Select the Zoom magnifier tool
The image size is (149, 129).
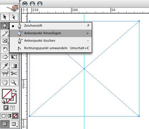14,82
